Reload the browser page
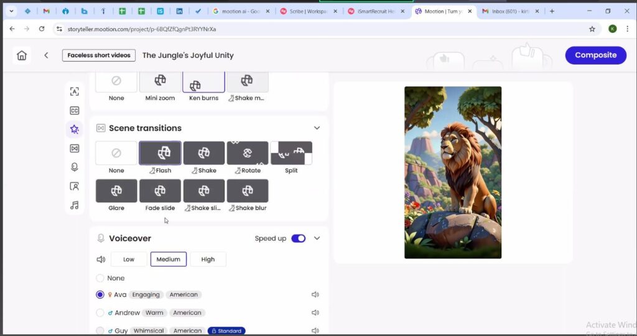 point(42,29)
